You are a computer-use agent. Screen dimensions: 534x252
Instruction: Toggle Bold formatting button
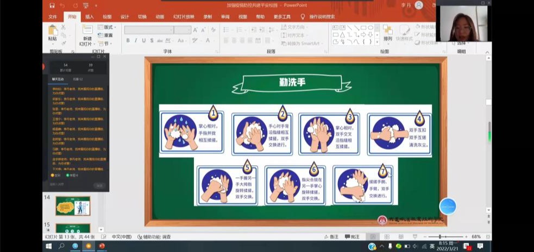pos(128,41)
